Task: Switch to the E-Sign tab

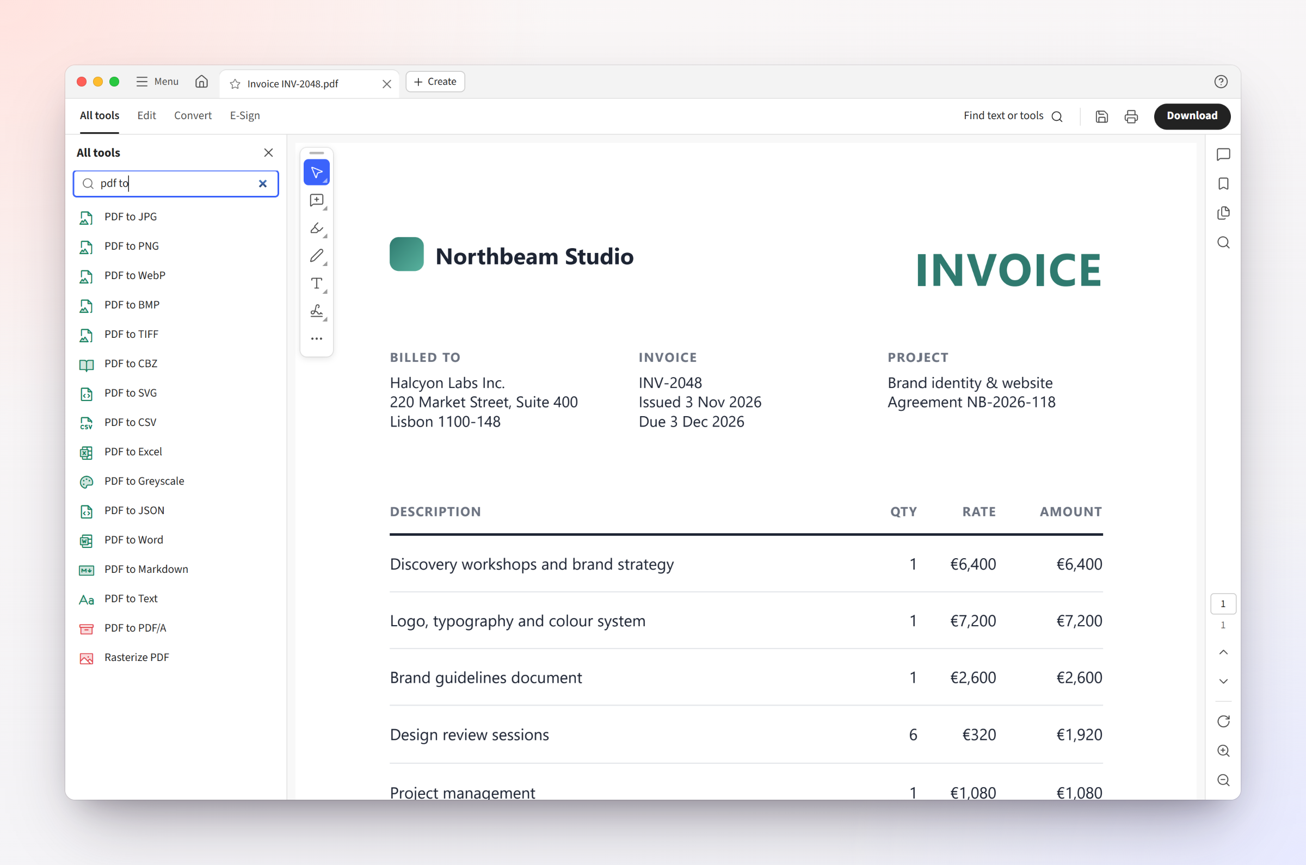Action: [x=245, y=116]
